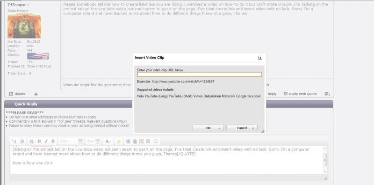Confirm the Insert Video Clip dialog with OK
Image resolution: width=374 pixels, height=185 pixels.
[x=208, y=128]
